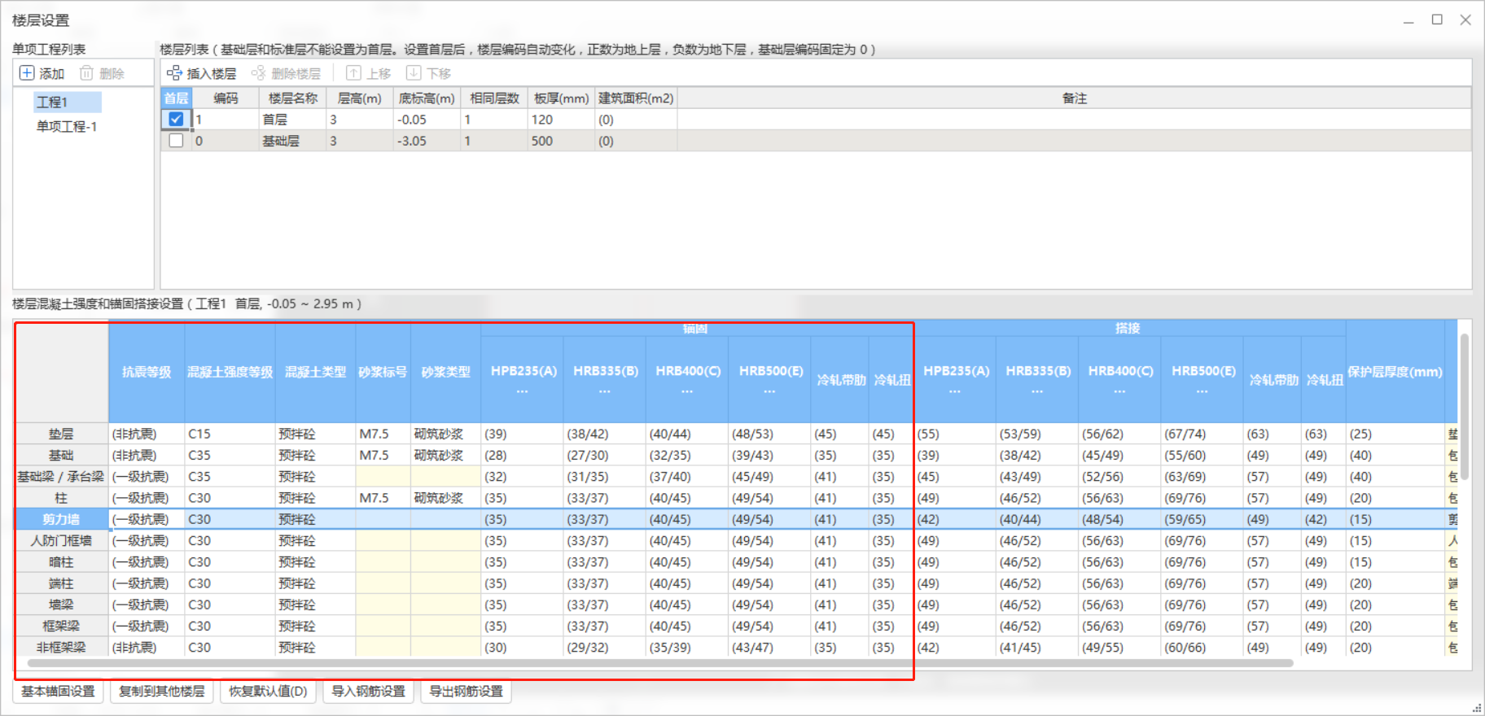
Task: Click the 备注 column header
Action: [1074, 98]
